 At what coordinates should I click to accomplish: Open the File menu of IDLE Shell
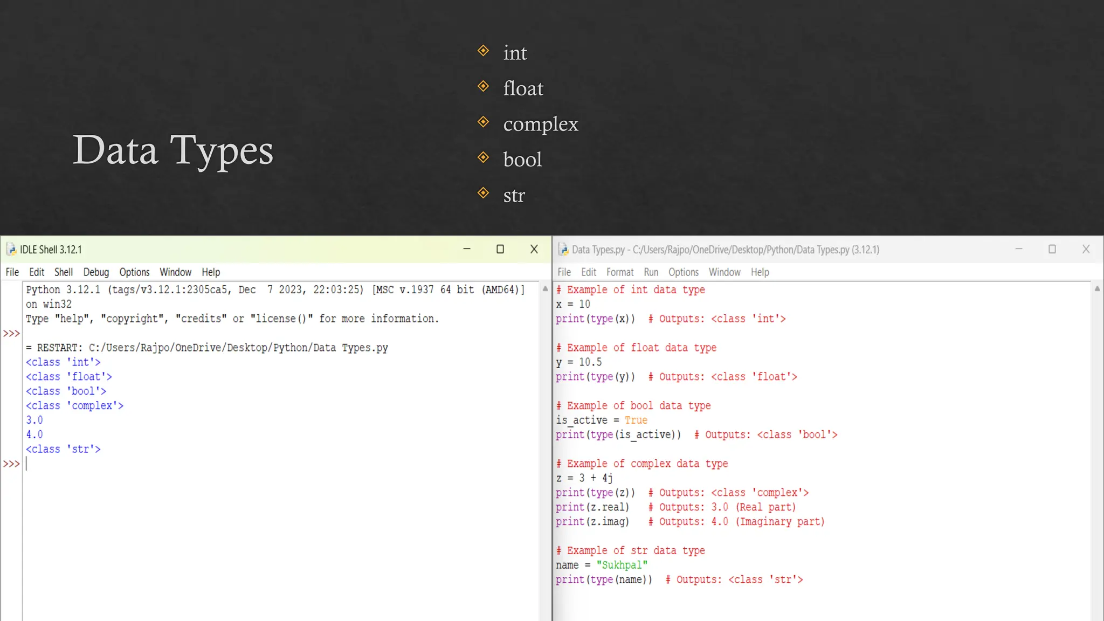12,272
